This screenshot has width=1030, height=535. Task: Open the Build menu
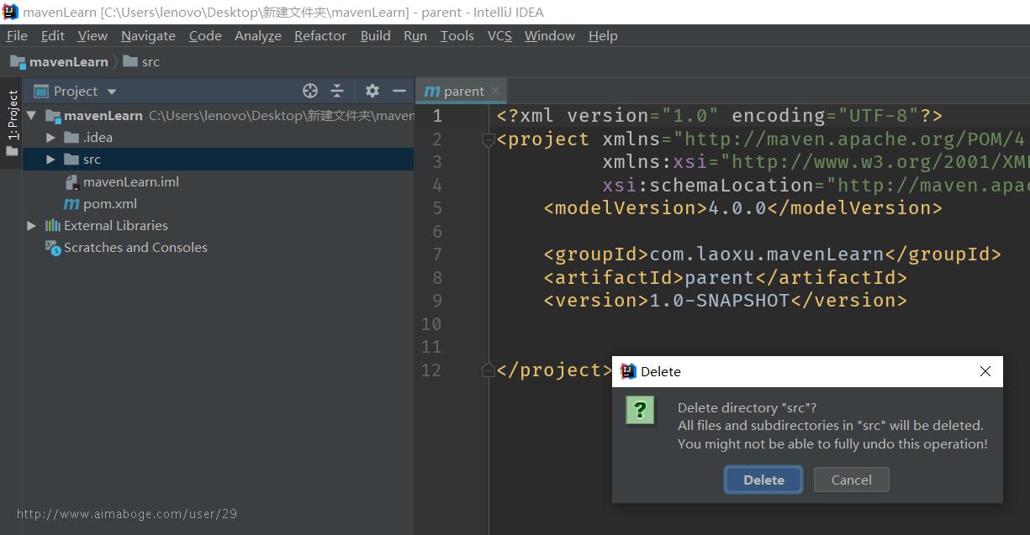(x=375, y=35)
